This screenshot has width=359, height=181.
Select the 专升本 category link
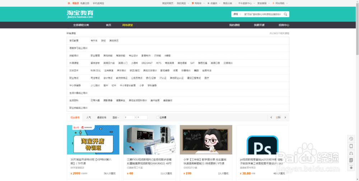pos(94,41)
